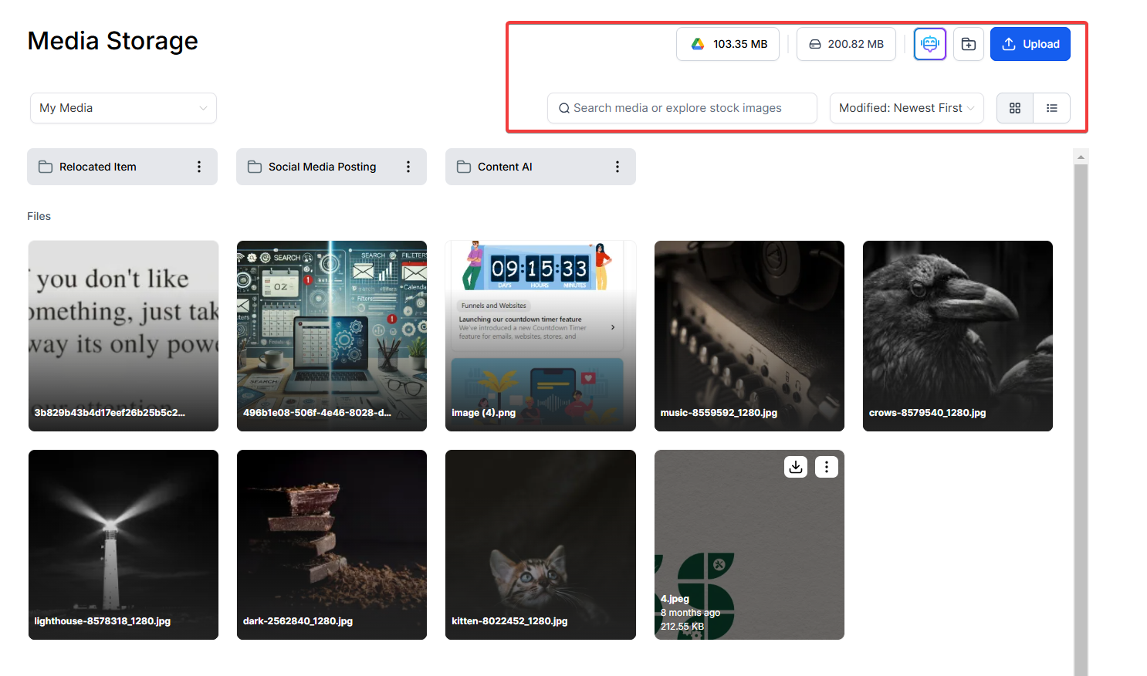Image resolution: width=1147 pixels, height=676 pixels.
Task: Click the folder icon beside Relocated Item
Action: point(46,167)
